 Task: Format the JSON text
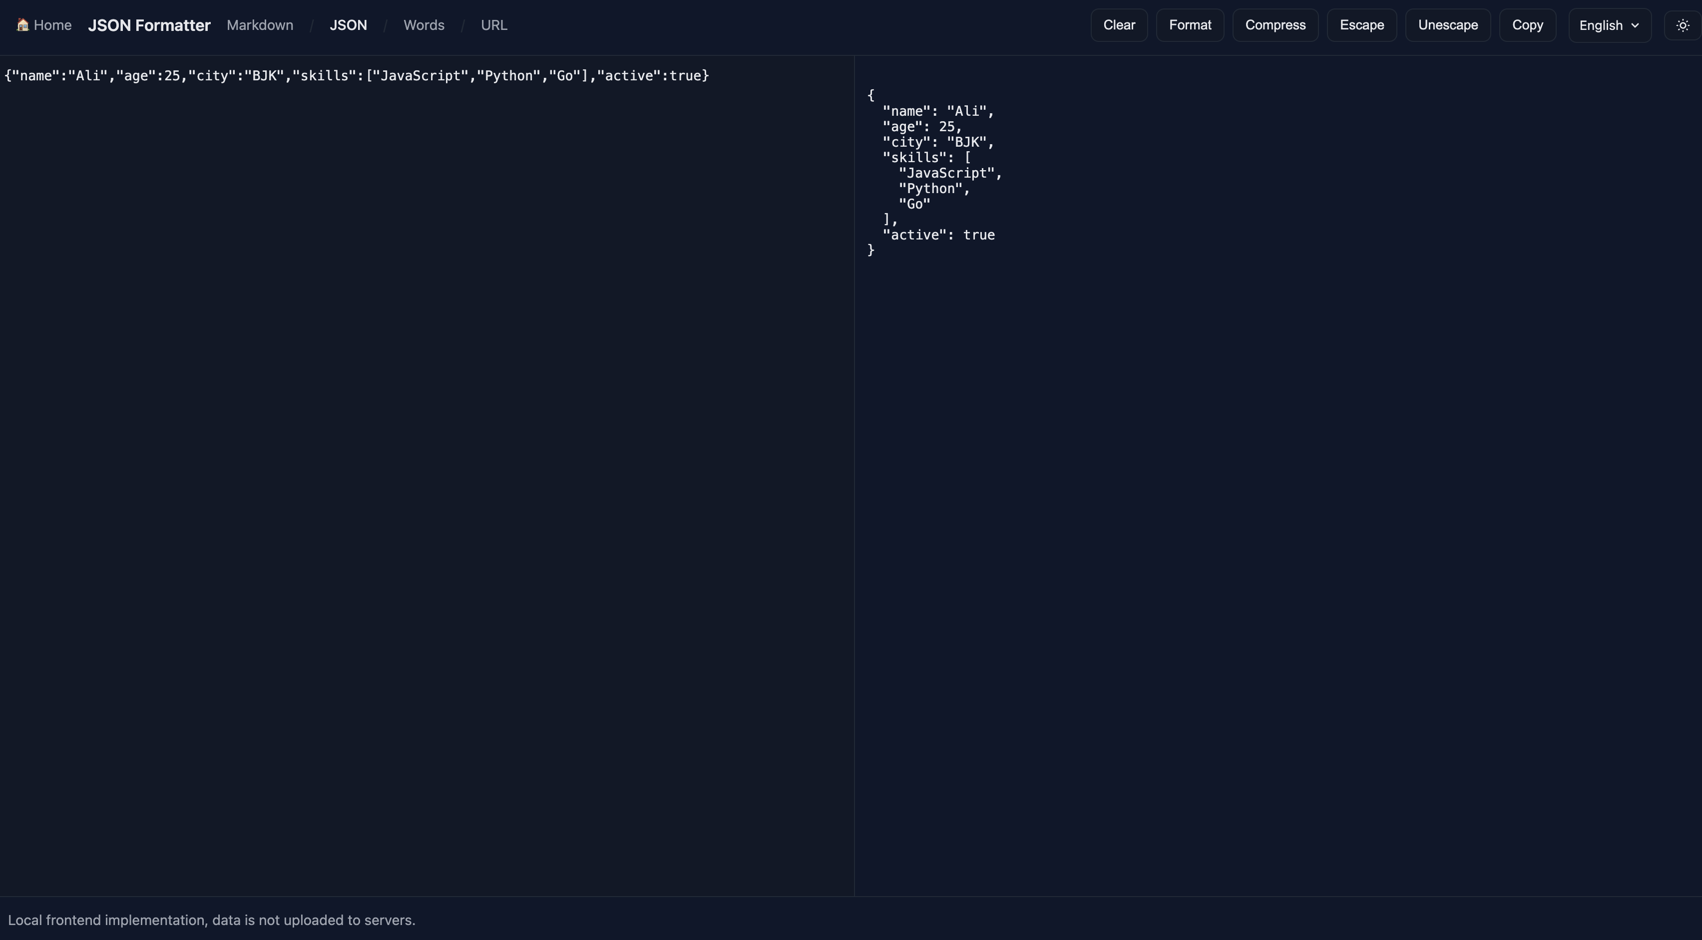1190,24
